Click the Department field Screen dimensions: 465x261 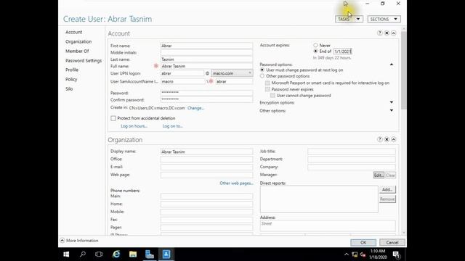[x=352, y=159]
